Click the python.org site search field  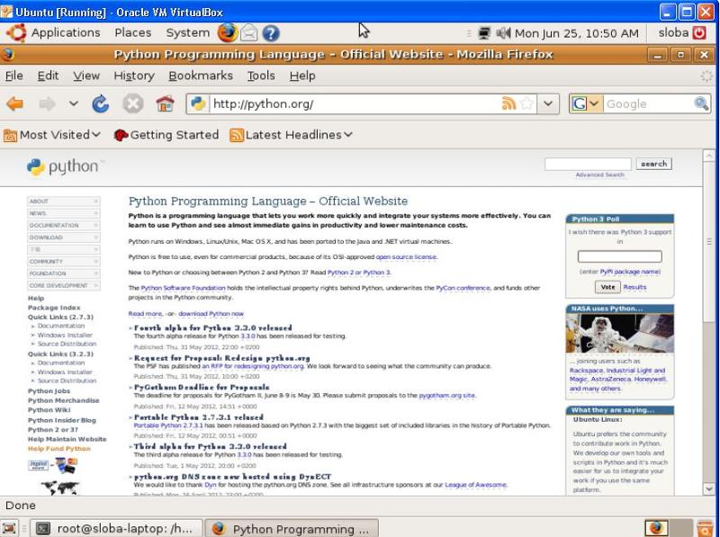coord(588,164)
